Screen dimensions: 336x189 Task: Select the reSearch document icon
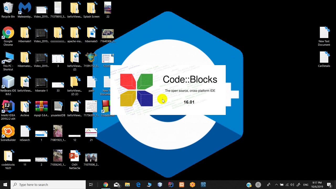pyautogui.click(x=25, y=133)
